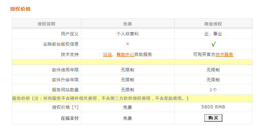The width and height of the screenshot is (264, 129).
Task: Click the 去除前台版权信息 row label
Action: click(61, 44)
